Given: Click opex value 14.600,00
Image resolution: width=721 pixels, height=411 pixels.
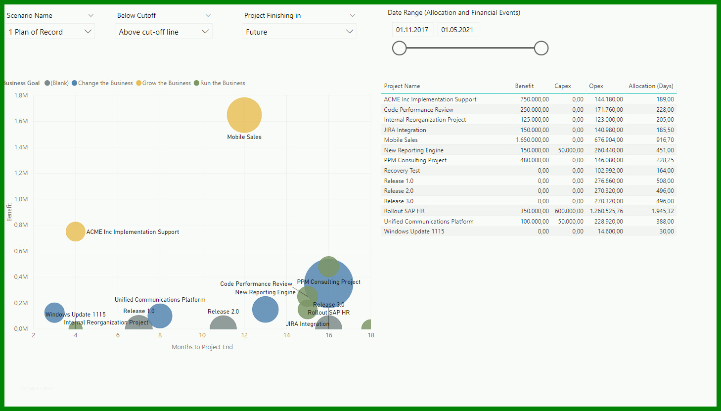Looking at the screenshot, I should (x=610, y=231).
